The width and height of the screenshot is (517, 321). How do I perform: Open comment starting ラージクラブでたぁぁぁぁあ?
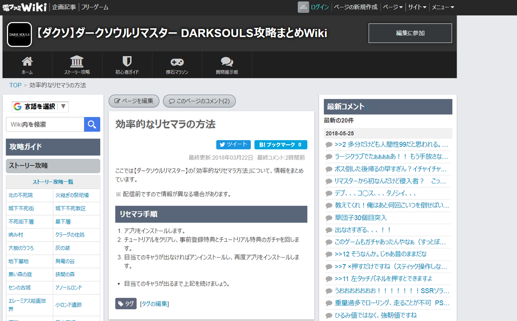point(391,157)
